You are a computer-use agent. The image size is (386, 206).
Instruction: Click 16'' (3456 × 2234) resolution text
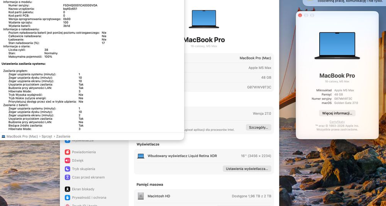(256, 156)
